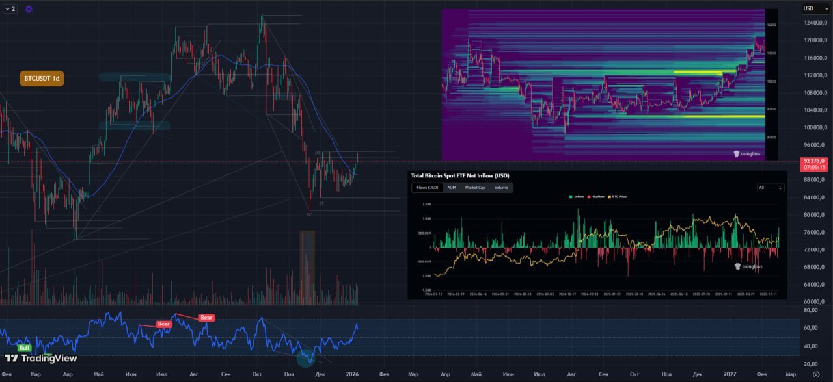Click the green Bull label on RSI
833x382 pixels.
tap(24, 348)
